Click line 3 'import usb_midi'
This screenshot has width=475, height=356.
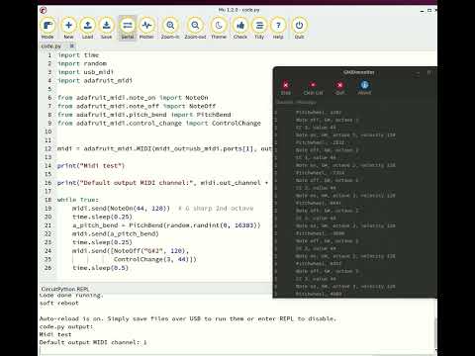click(86, 72)
